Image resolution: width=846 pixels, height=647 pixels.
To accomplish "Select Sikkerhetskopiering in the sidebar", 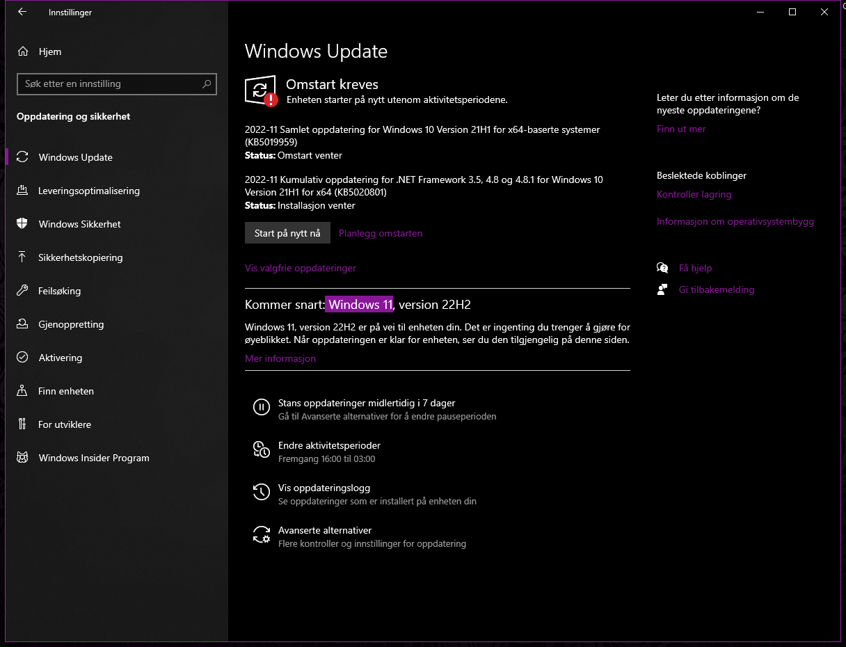I will (x=117, y=257).
